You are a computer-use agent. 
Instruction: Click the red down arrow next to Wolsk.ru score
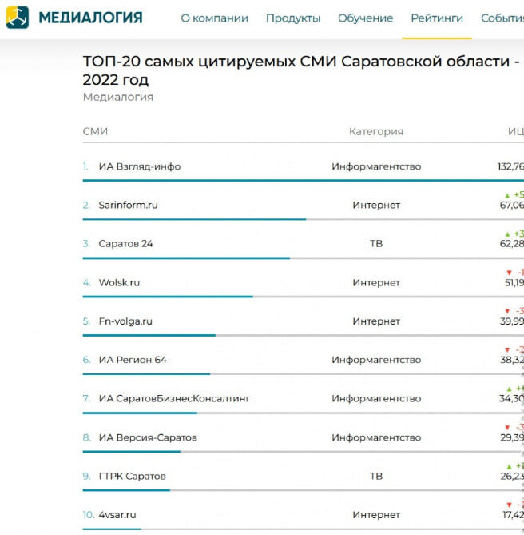[509, 273]
